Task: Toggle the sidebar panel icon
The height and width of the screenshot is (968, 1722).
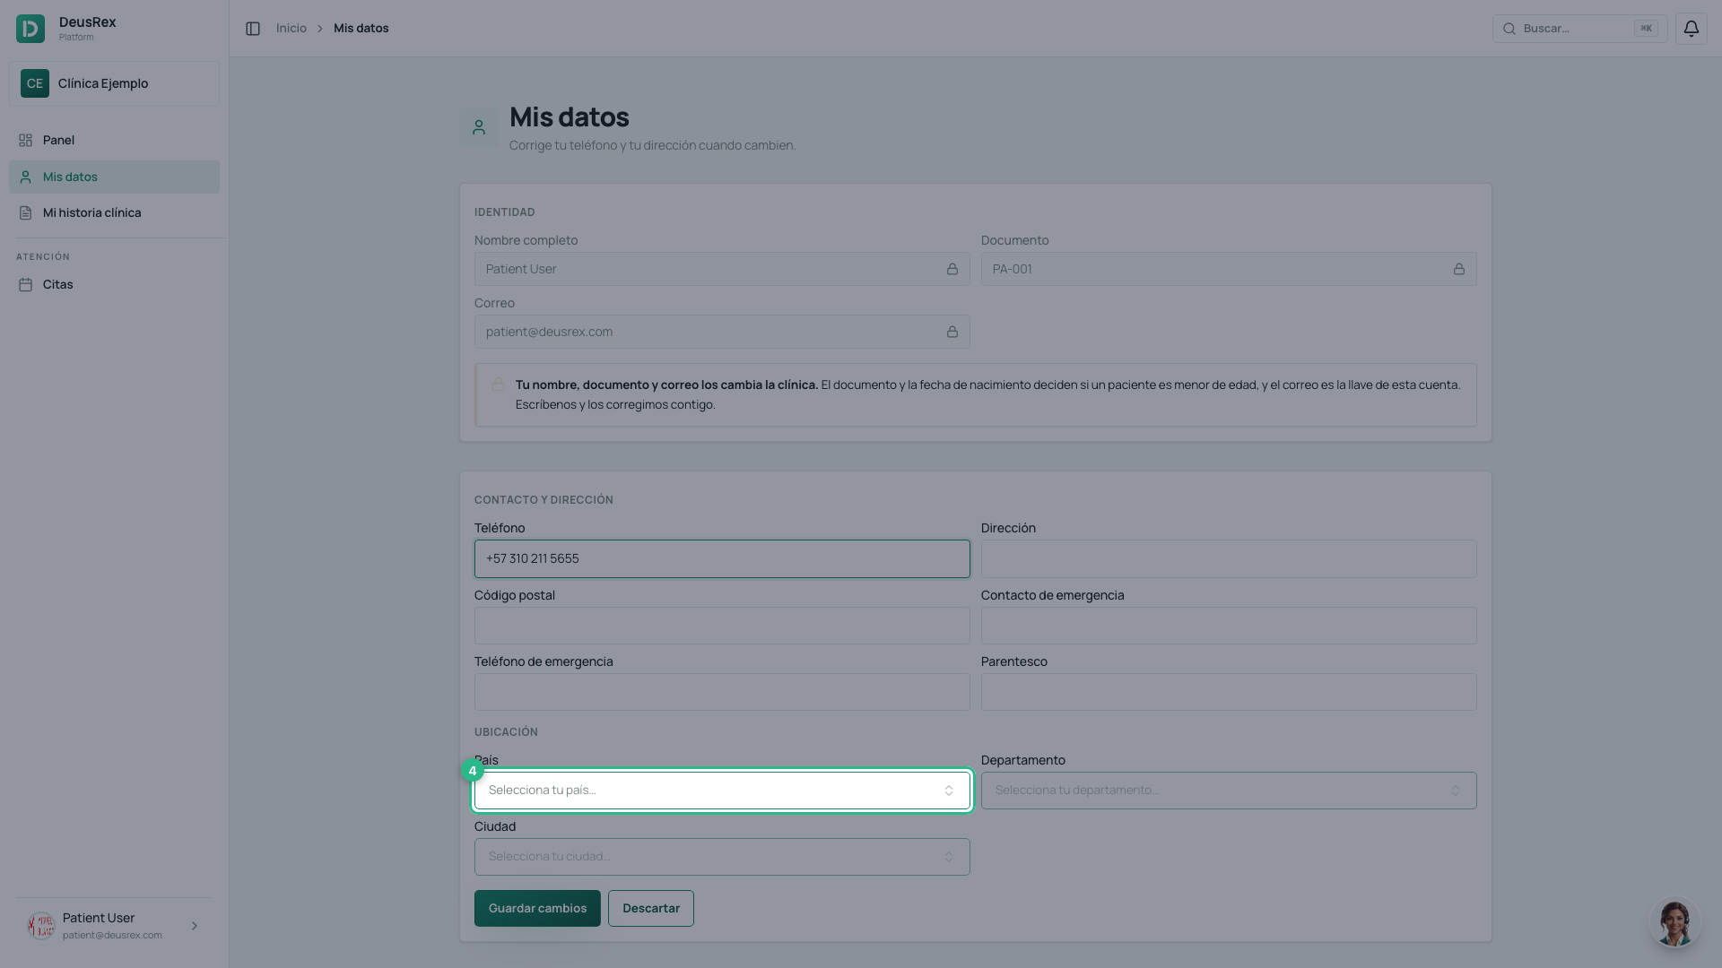Action: coord(253,29)
